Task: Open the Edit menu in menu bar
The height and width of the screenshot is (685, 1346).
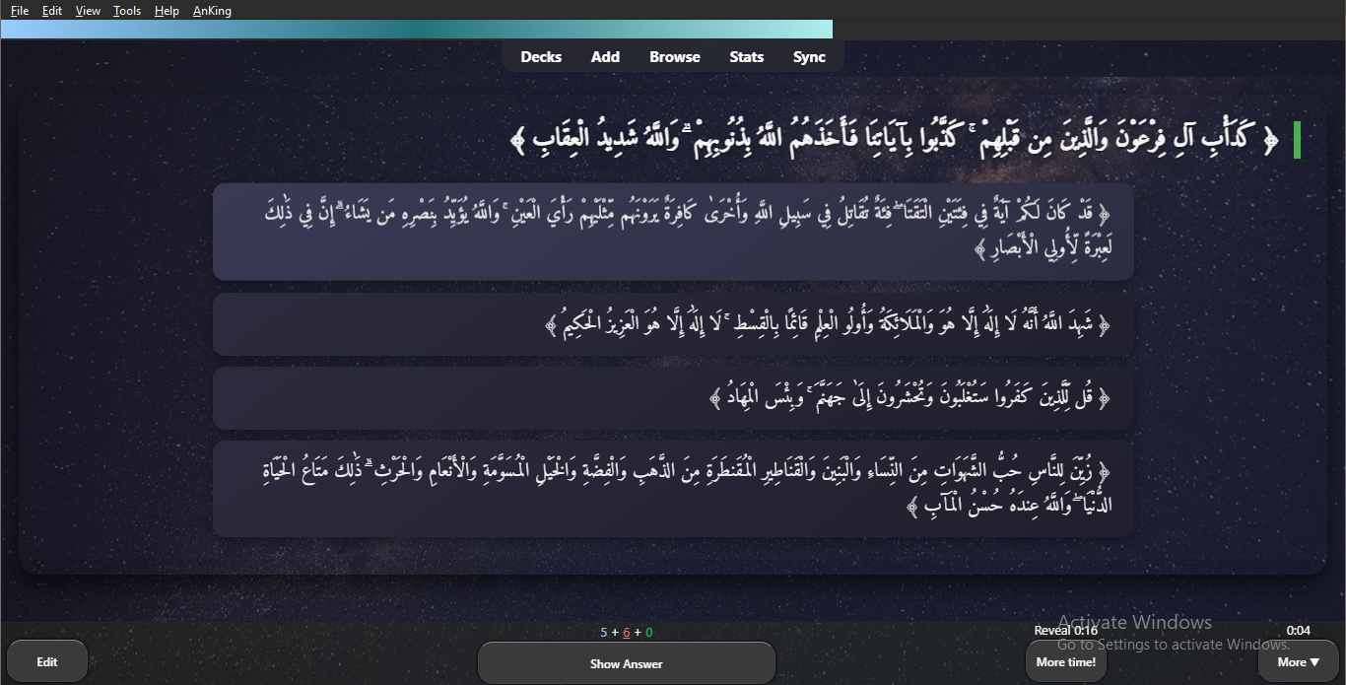Action: click(52, 11)
